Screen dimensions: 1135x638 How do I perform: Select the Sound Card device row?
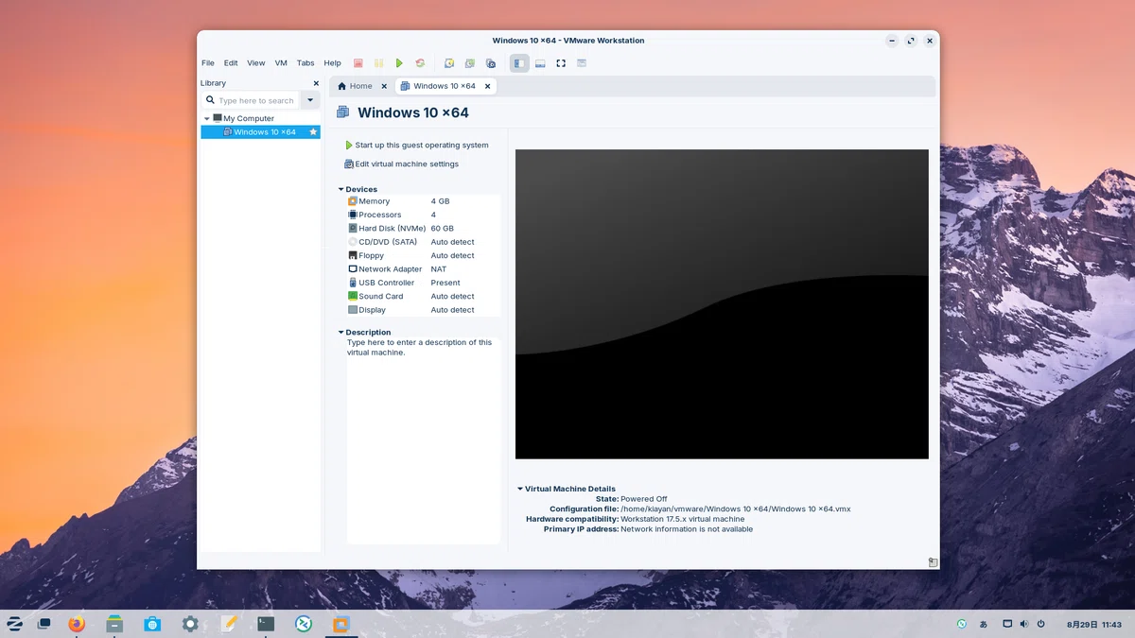pos(423,297)
